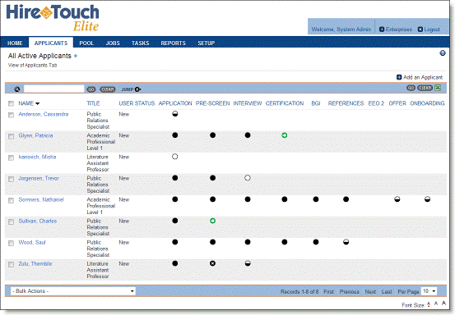Open the REPORTS tab
The width and height of the screenshot is (455, 315).
click(173, 43)
